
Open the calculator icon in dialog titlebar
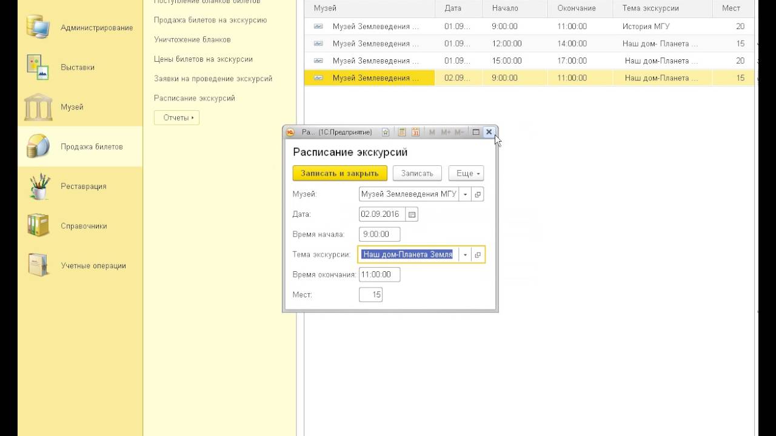click(401, 132)
